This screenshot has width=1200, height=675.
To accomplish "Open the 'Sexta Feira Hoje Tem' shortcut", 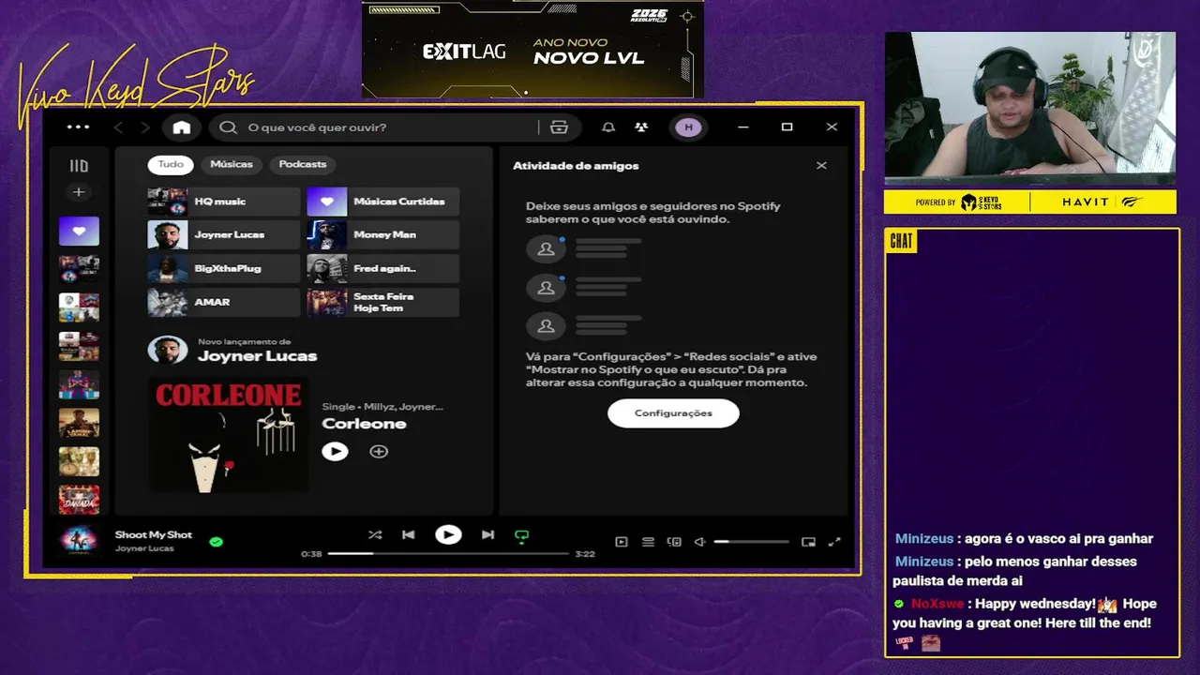I will (x=382, y=303).
